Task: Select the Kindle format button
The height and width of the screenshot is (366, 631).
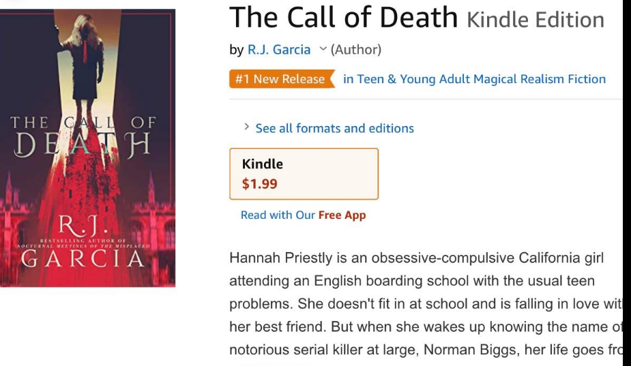Action: [304, 173]
